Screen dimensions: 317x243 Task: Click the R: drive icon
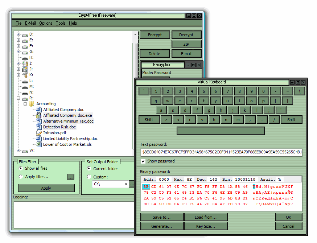25,99
